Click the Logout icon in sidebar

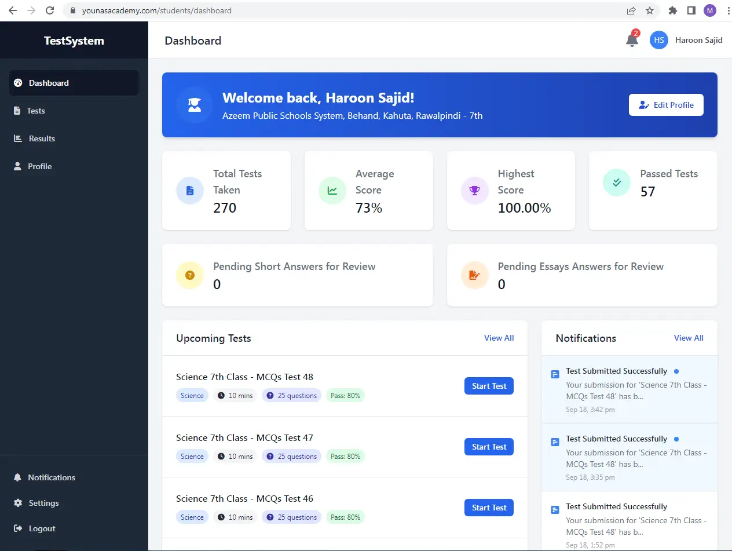(x=17, y=528)
